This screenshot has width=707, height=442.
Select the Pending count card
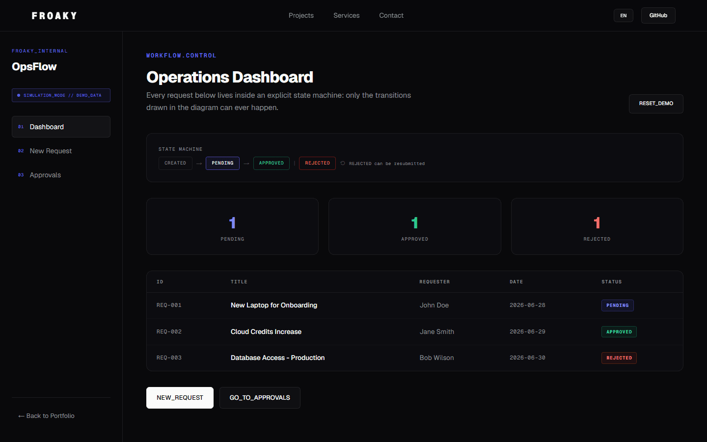coord(232,226)
